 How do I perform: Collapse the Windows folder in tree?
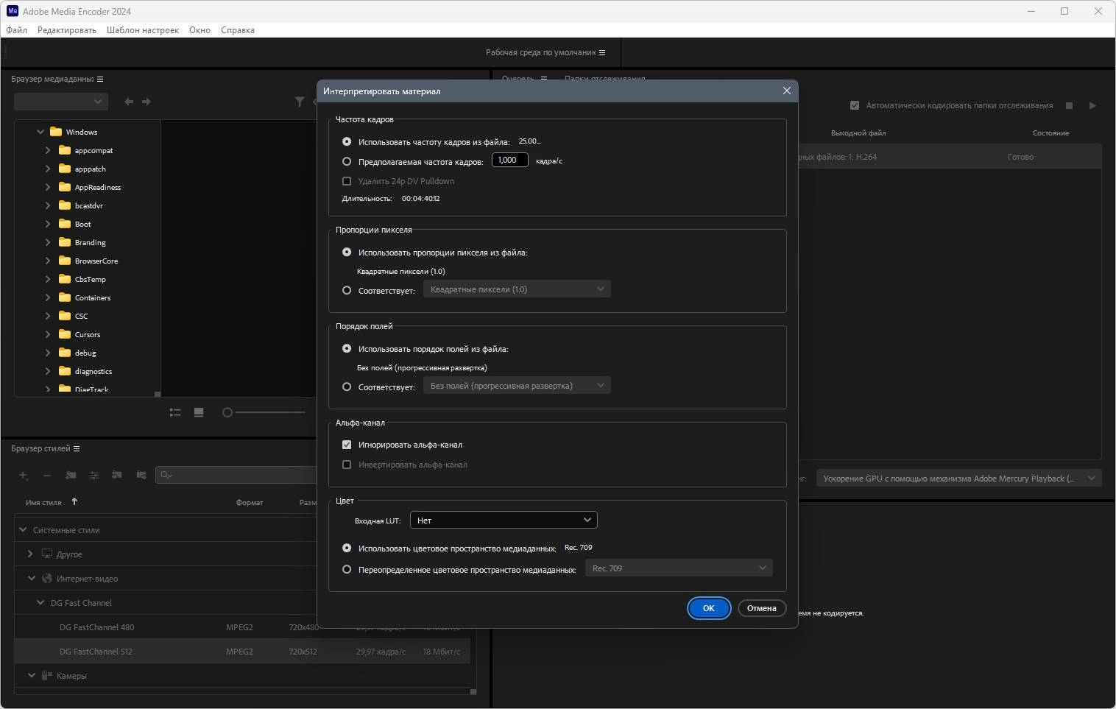[x=40, y=132]
